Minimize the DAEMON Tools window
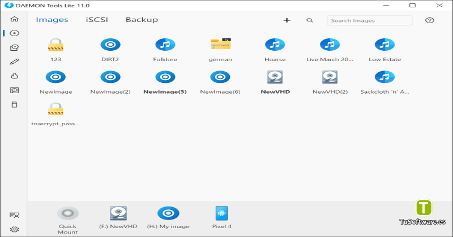Image resolution: width=453 pixels, height=237 pixels. 386,6
